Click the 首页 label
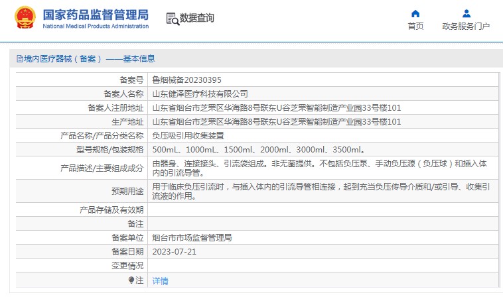The width and height of the screenshot is (503, 297). (415, 27)
